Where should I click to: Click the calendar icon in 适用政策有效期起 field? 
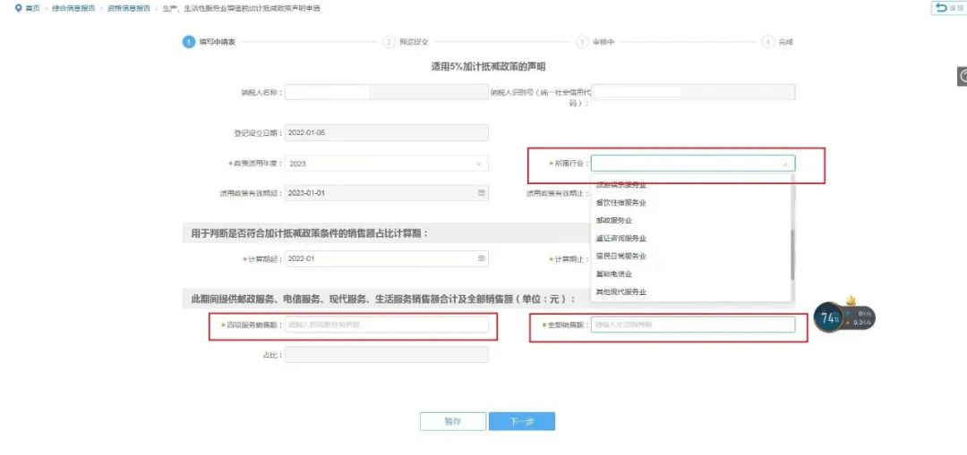pos(481,193)
